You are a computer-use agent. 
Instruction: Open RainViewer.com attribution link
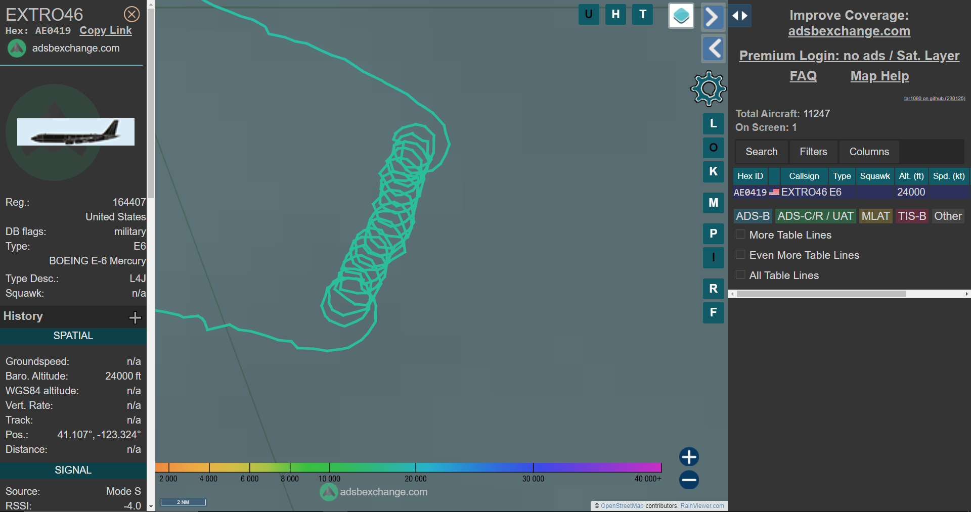click(x=702, y=506)
